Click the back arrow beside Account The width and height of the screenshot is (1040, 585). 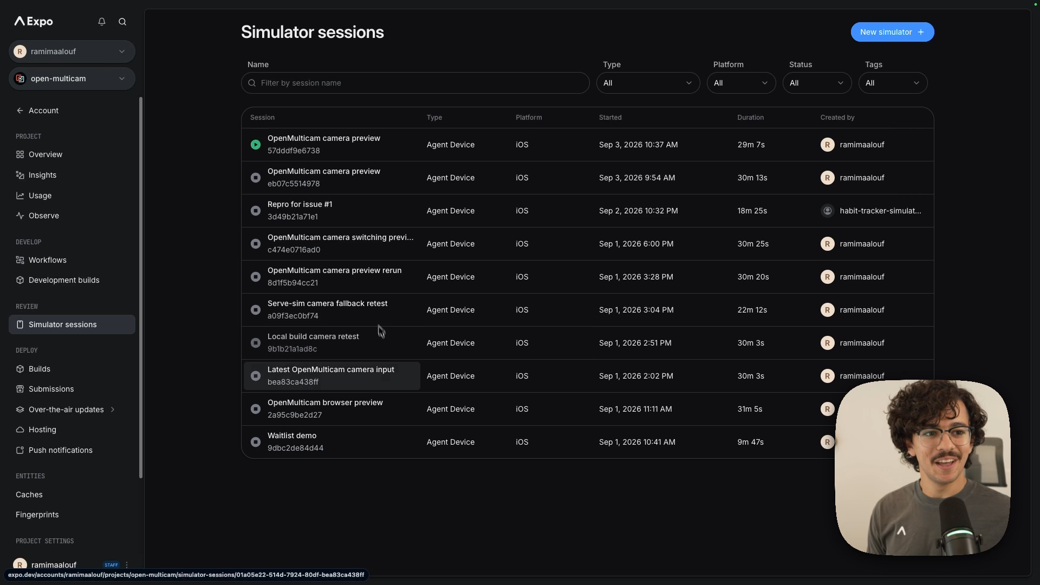click(20, 110)
